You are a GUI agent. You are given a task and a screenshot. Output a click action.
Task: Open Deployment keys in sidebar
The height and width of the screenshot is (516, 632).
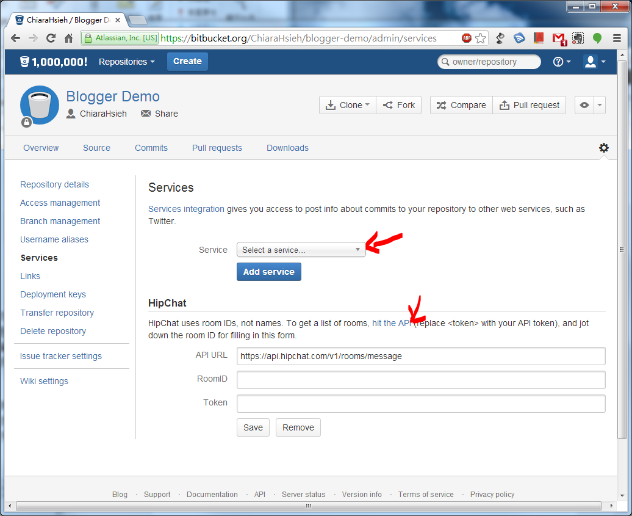pyautogui.click(x=53, y=294)
